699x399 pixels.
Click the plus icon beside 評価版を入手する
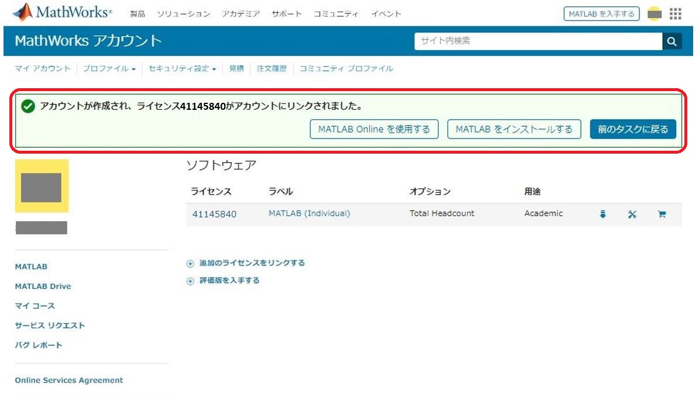pos(190,281)
